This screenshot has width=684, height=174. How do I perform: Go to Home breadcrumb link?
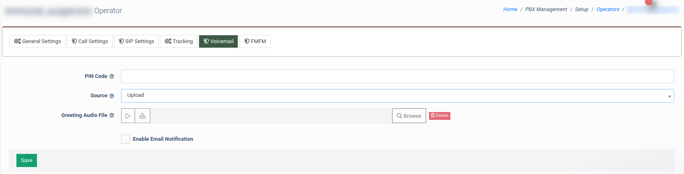[x=510, y=9]
